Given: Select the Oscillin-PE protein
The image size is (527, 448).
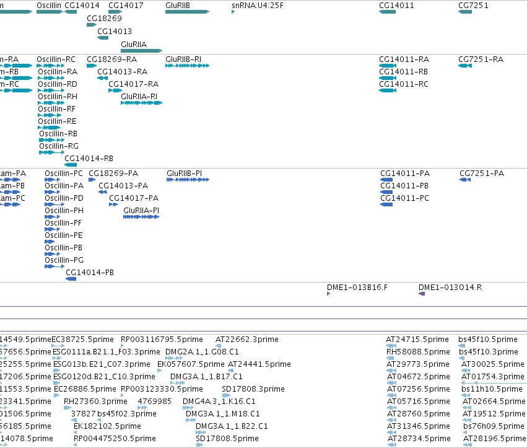Looking at the screenshot, I should coord(64,235).
